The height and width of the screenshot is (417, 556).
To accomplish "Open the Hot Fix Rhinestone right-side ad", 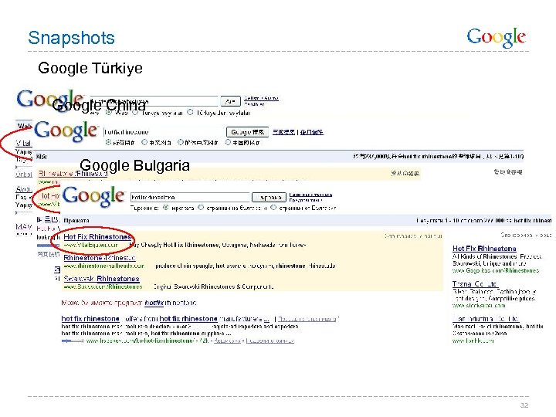I will pos(484,249).
